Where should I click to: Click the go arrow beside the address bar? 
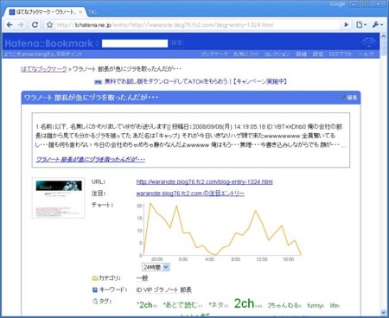346,25
